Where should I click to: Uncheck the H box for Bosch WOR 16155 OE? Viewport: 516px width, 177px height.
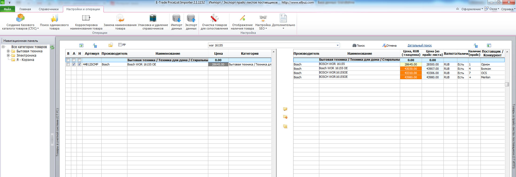coord(80,64)
